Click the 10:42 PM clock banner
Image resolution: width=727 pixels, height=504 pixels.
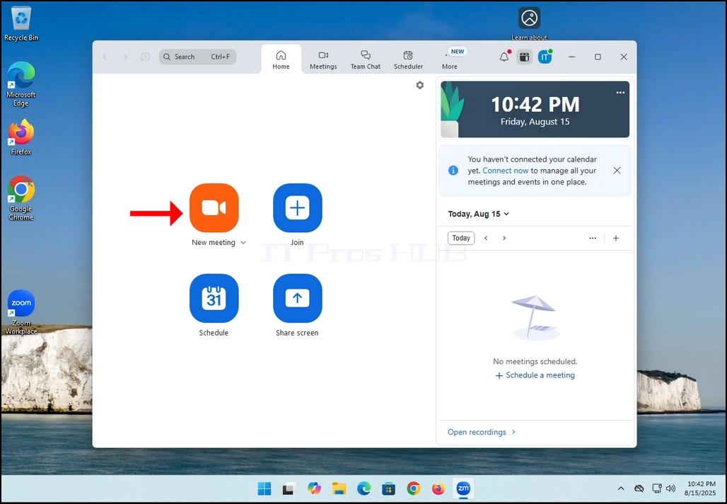click(535, 110)
